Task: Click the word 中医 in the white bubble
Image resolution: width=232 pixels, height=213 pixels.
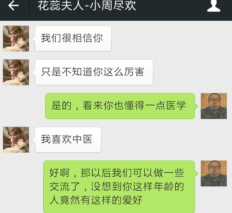Action: point(83,139)
